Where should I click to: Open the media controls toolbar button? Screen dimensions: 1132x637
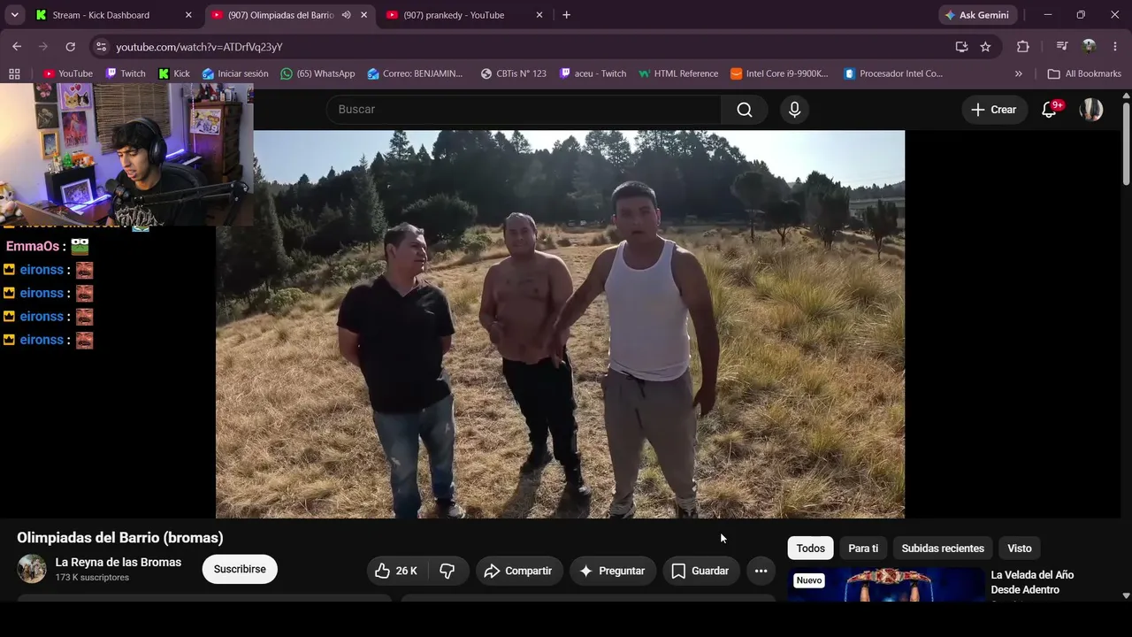point(1062,47)
